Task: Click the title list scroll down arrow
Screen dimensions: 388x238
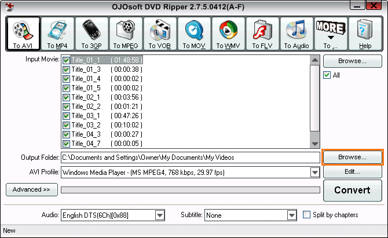Action: pos(315,144)
